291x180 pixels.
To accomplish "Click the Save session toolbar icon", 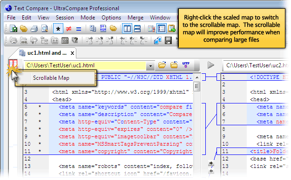I will [14, 29].
